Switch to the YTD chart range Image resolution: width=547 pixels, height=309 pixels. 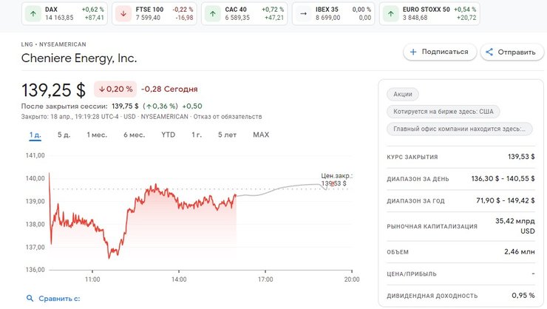(x=169, y=135)
